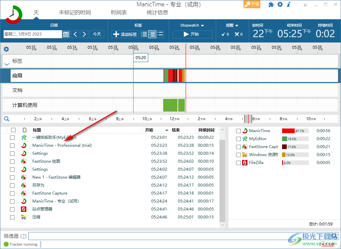Select the 压缩 row title
This screenshot has width=341, height=249.
click(36, 217)
